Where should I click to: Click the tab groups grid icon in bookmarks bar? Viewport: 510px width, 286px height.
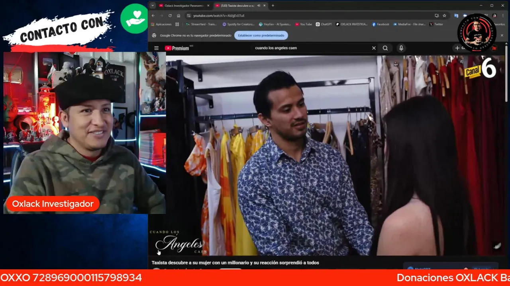[177, 24]
